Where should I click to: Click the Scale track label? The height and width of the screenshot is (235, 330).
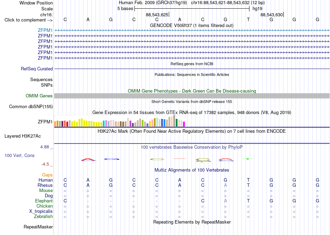pyautogui.click(x=47, y=9)
